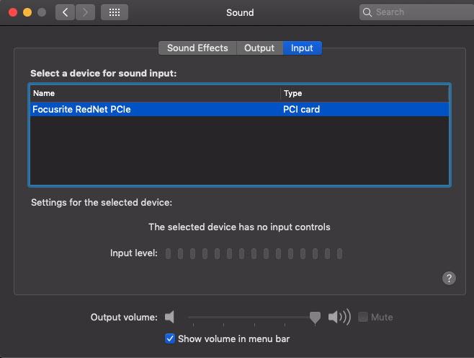Click the Output volume slider thumb

315,318
